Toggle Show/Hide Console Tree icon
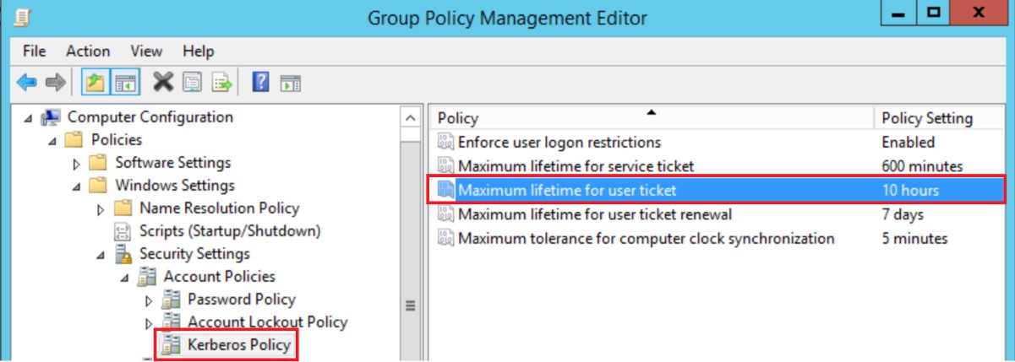Viewport: 1015px width, 362px height. 124,82
